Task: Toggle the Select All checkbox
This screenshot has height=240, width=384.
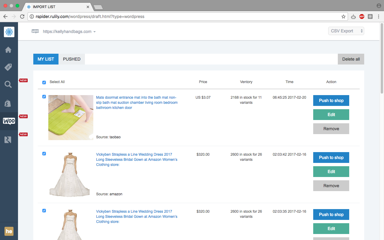Action: (x=44, y=82)
